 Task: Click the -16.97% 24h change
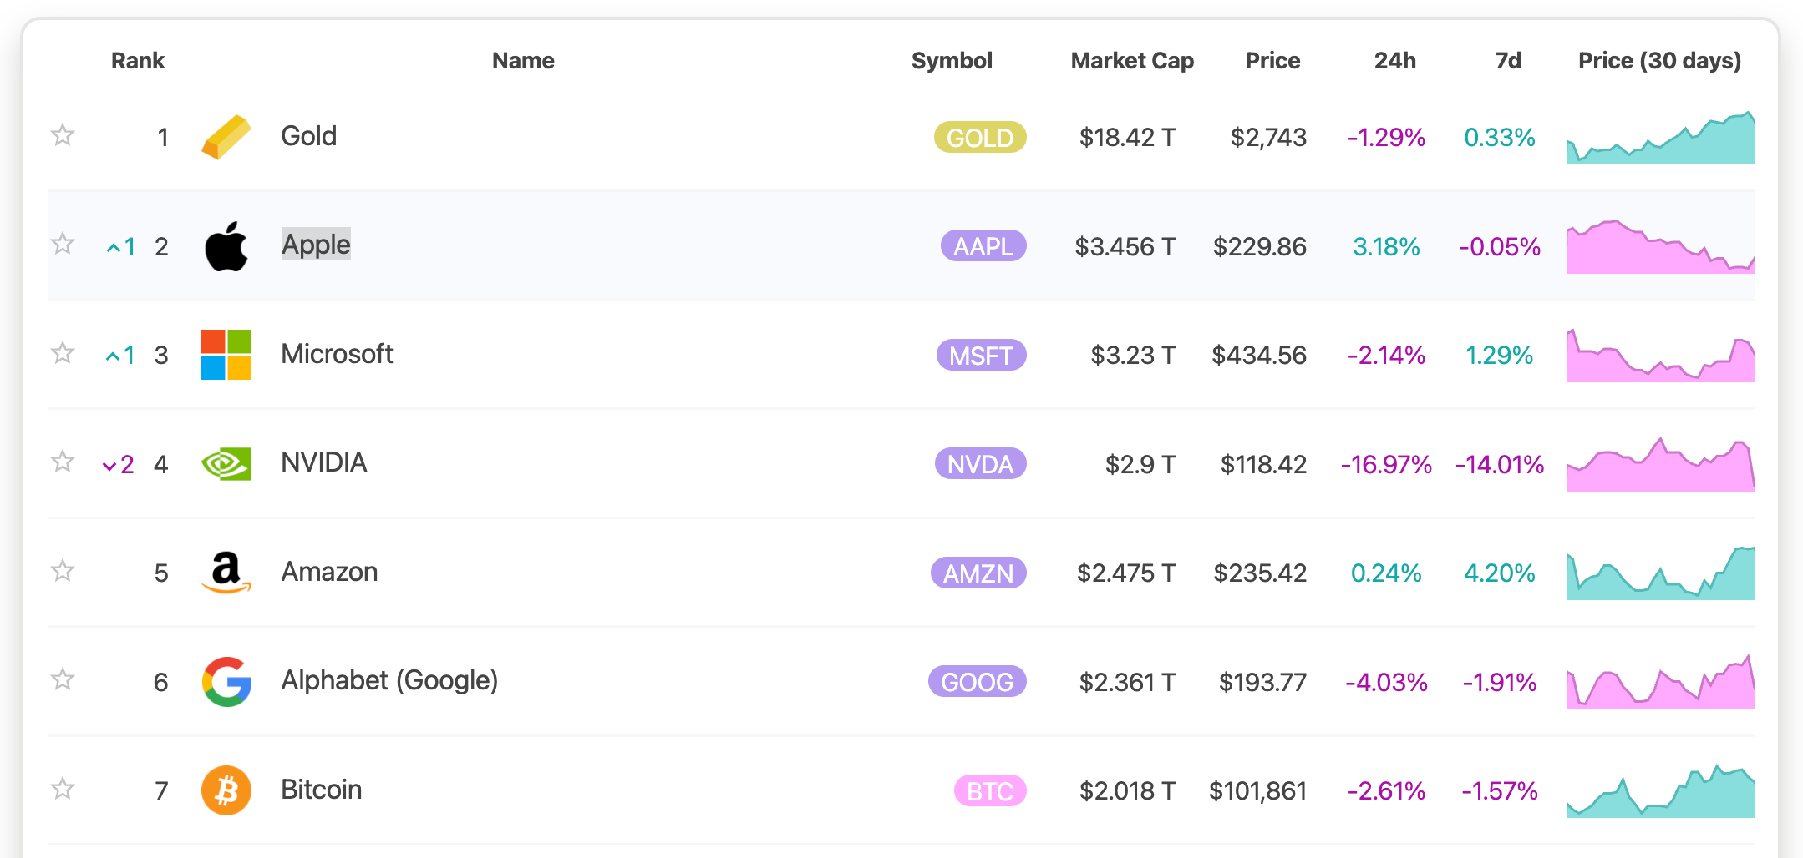[x=1386, y=464]
